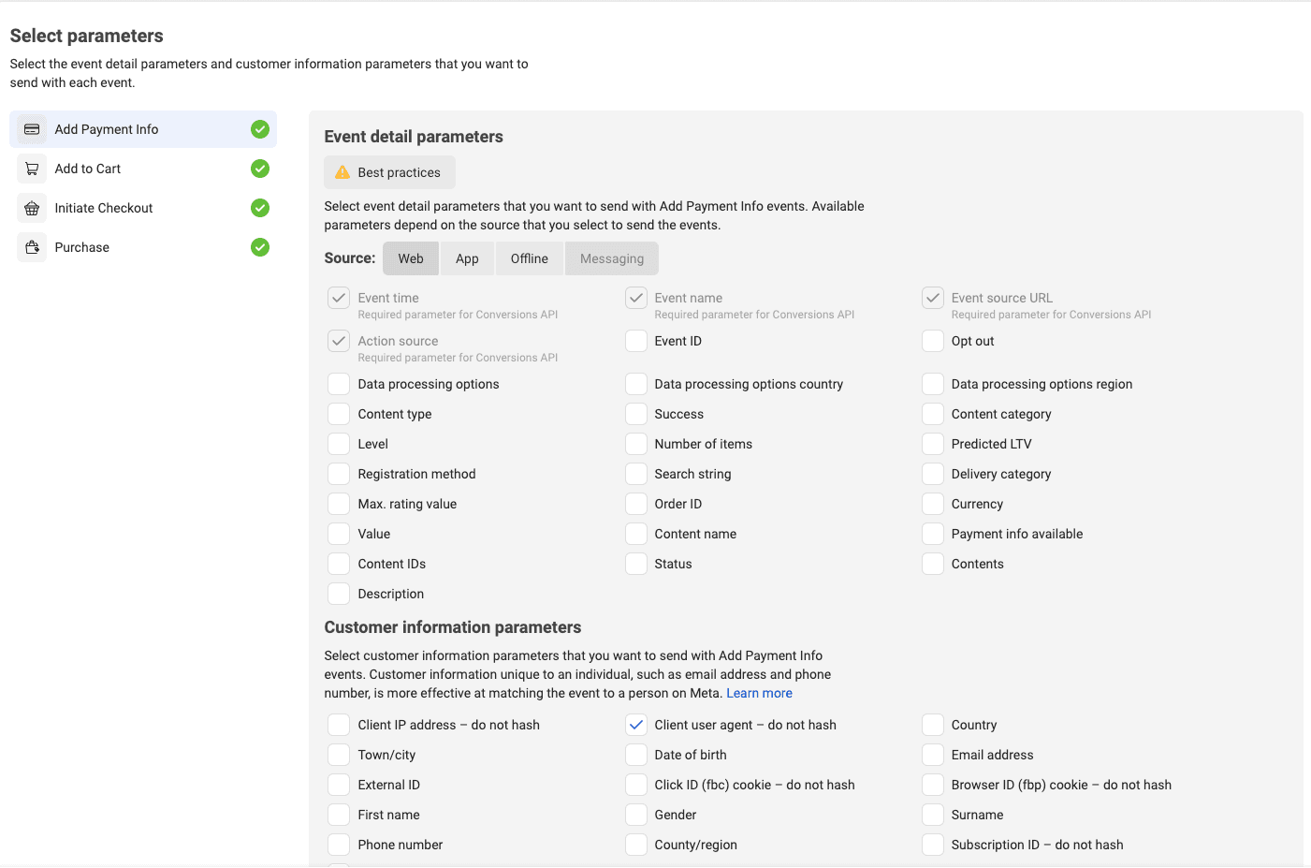Follow the Learn more link
Viewport: 1311px width, 868px height.
tap(759, 693)
